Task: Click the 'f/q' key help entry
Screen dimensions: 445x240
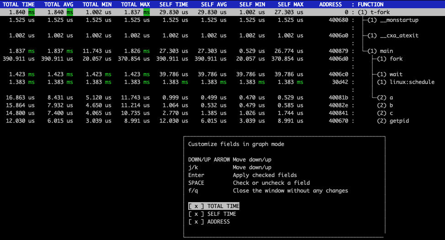Action: (x=193, y=190)
